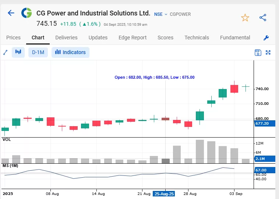Click the company name heading
The image size is (279, 199).
[93, 13]
